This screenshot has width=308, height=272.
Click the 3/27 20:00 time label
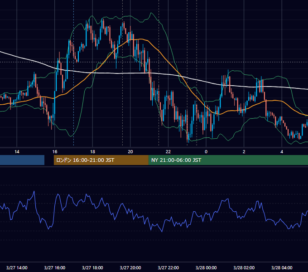pos(130,267)
